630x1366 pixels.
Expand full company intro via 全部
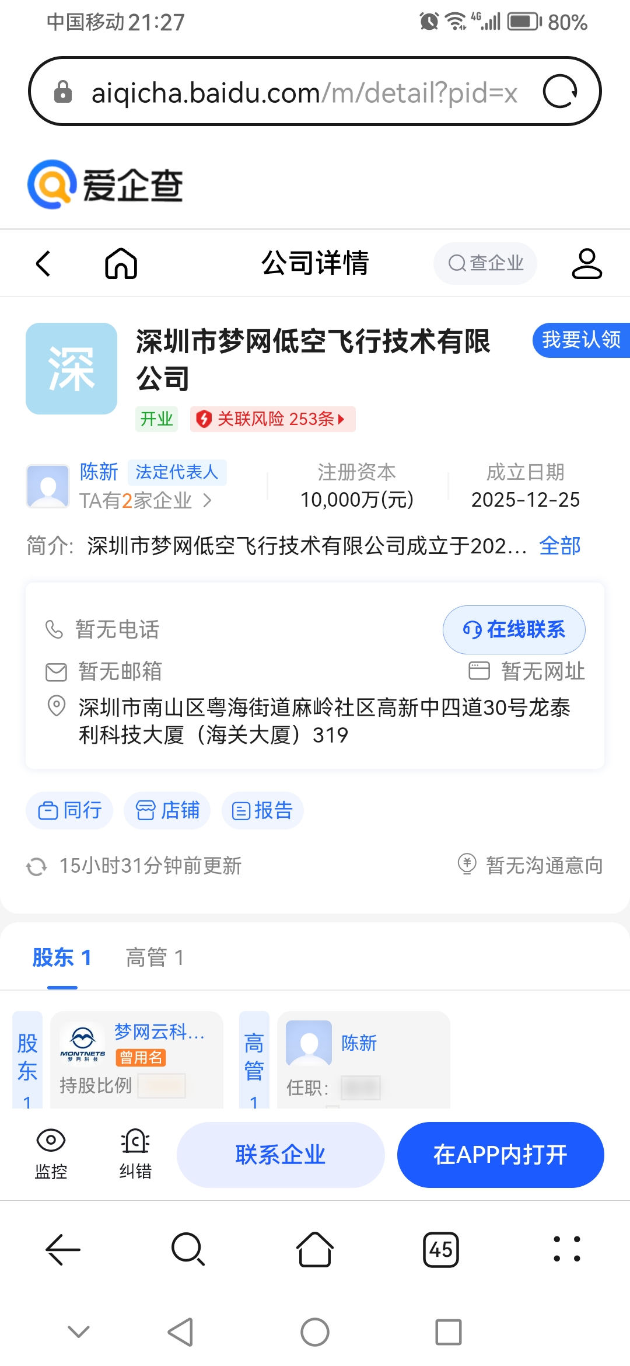(x=560, y=546)
